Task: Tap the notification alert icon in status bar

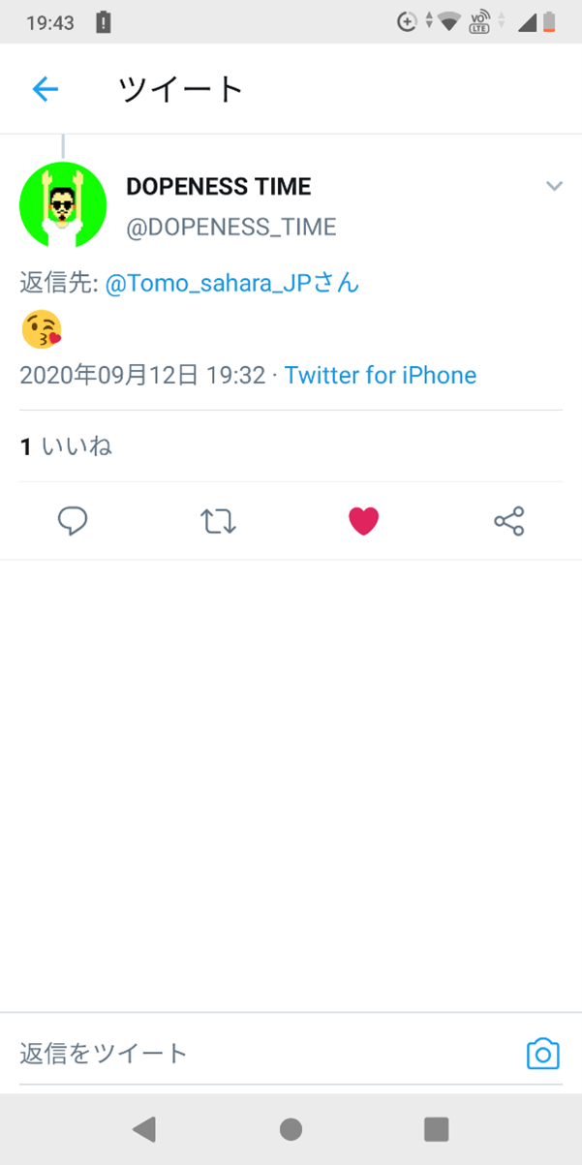Action: pyautogui.click(x=105, y=22)
